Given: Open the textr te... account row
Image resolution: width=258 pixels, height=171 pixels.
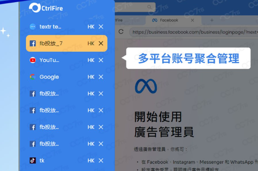Looking at the screenshot, I should [67, 27].
